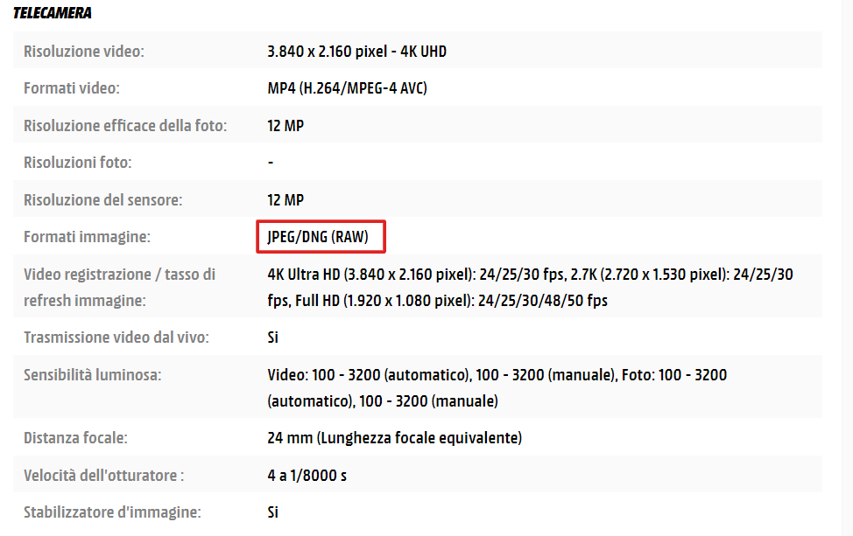Select the 24 mm focal length value

pos(394,438)
